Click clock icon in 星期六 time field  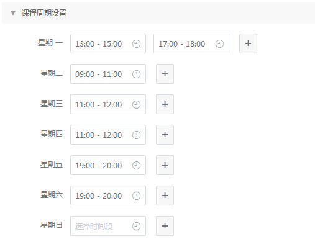tap(136, 196)
